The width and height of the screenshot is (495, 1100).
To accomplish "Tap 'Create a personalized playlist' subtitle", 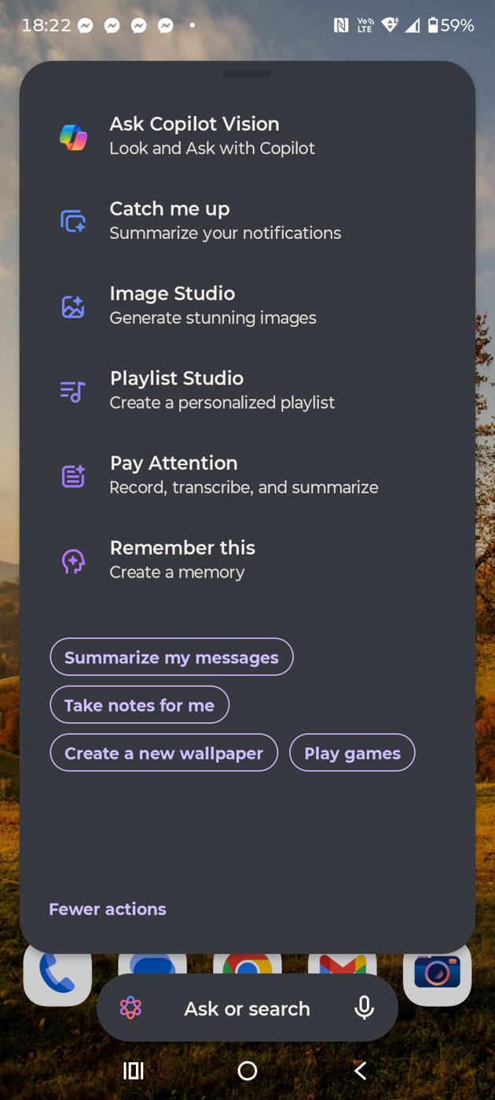I will (222, 403).
